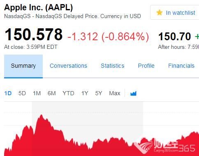Choose the 1M chart range
Screen dimensions: 199x156
37,93
